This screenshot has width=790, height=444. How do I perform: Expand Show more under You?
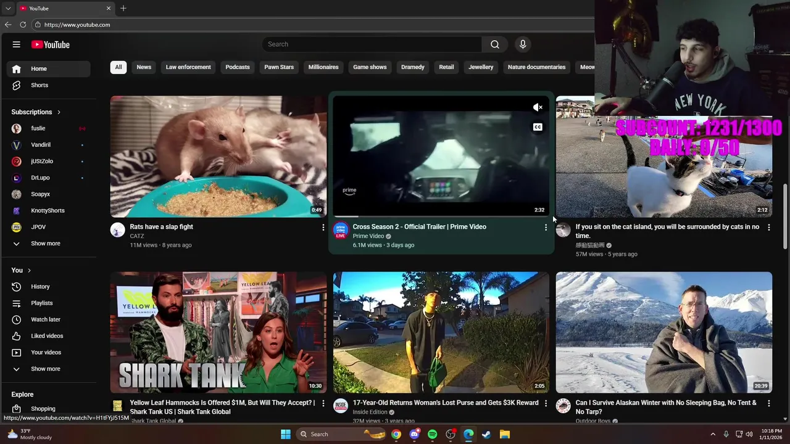click(x=48, y=369)
